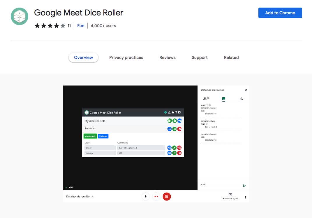Click the star rating row
The height and width of the screenshot is (218, 312).
(50, 26)
